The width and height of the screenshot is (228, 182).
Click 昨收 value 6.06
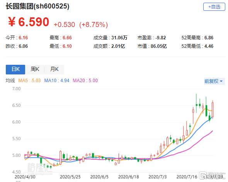coord(23,46)
